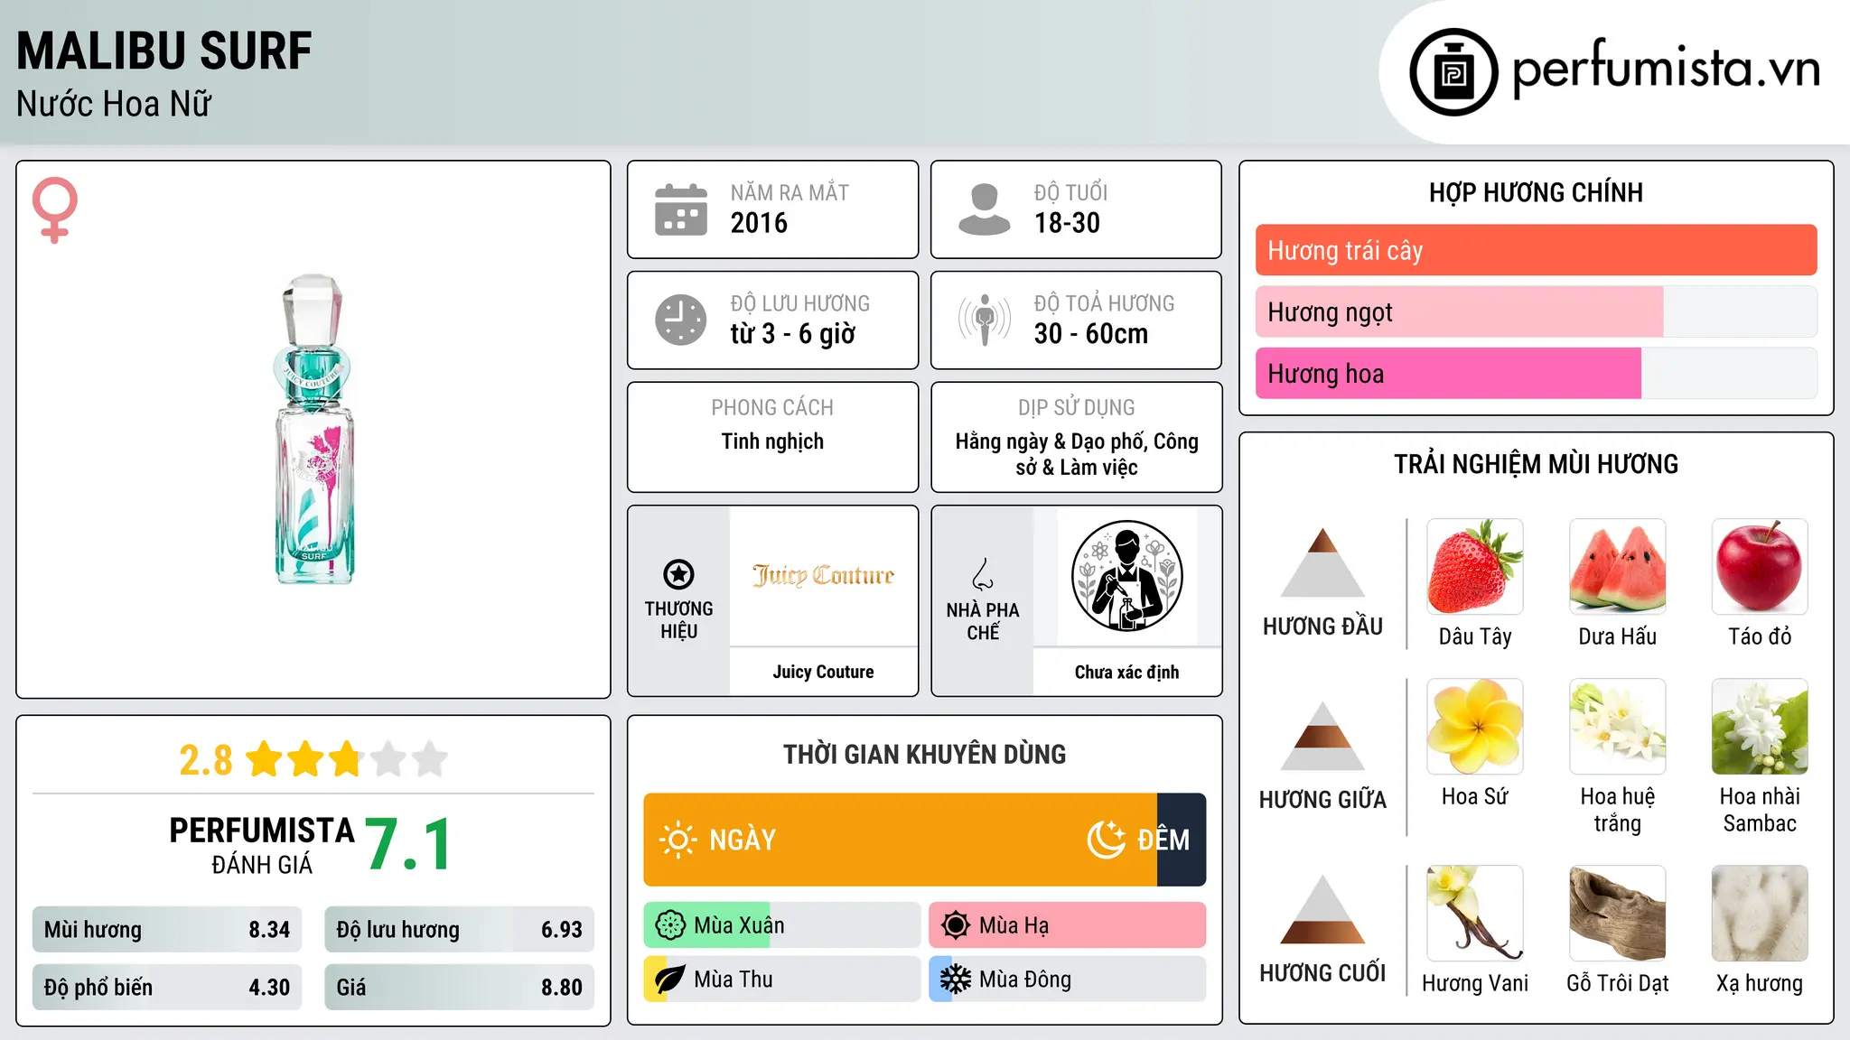Click the sun icon beside Ngày

pyautogui.click(x=677, y=840)
